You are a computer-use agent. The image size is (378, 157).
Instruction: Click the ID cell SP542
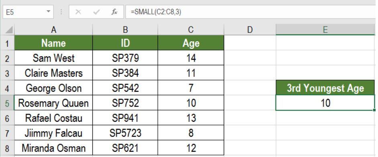(x=125, y=88)
